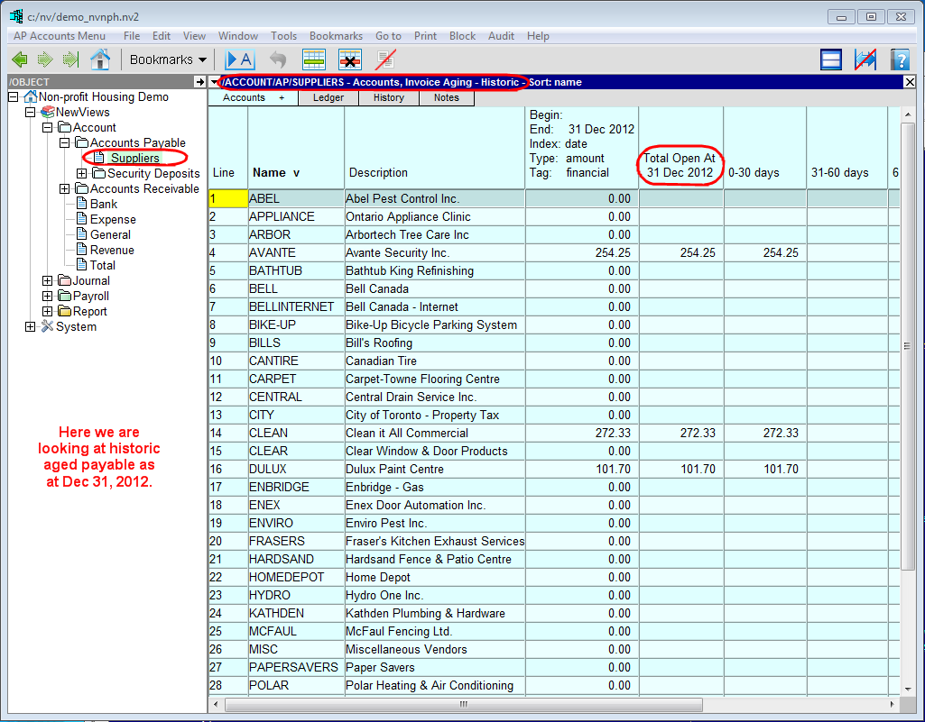This screenshot has width=925, height=722.
Task: Switch to the History tab
Action: (388, 98)
